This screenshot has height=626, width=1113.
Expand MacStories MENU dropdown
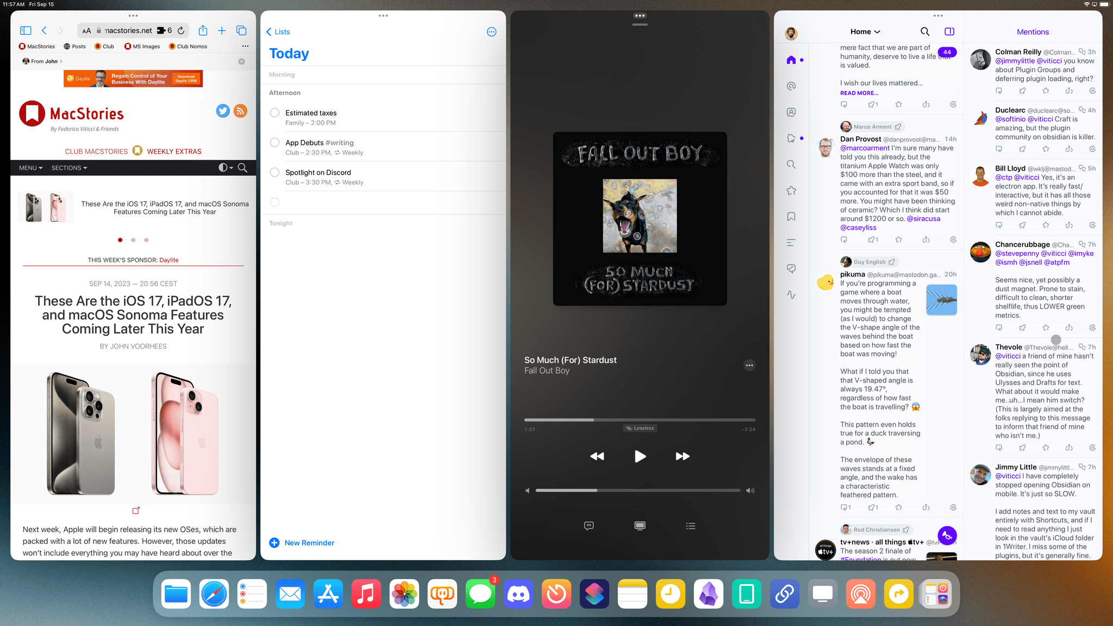click(30, 168)
